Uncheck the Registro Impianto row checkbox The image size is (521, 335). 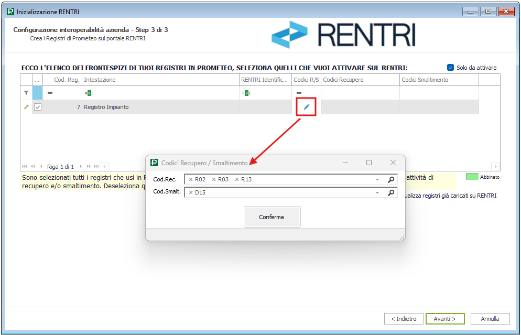[38, 107]
